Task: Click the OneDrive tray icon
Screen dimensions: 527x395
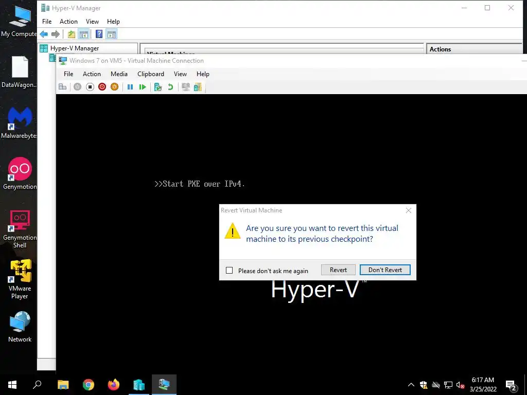Action: coord(436,385)
